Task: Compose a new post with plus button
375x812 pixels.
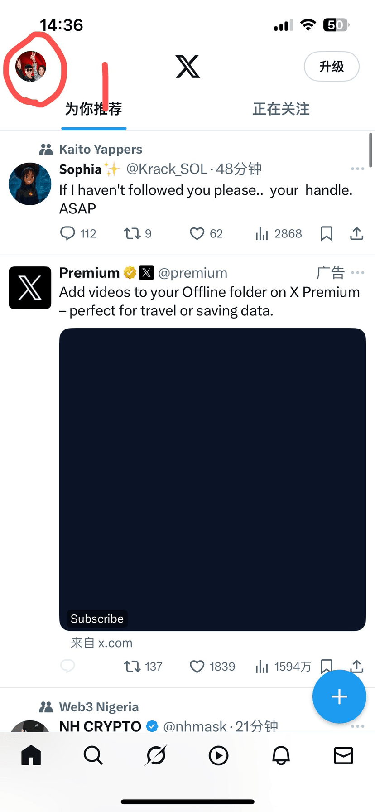Action: tap(339, 696)
